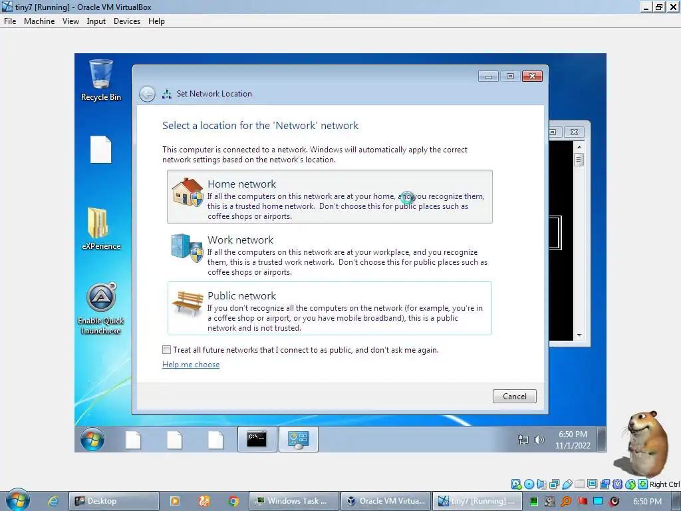Click VirtualBox recording indicator icon
The width and height of the screenshot is (681, 511).
click(x=605, y=484)
